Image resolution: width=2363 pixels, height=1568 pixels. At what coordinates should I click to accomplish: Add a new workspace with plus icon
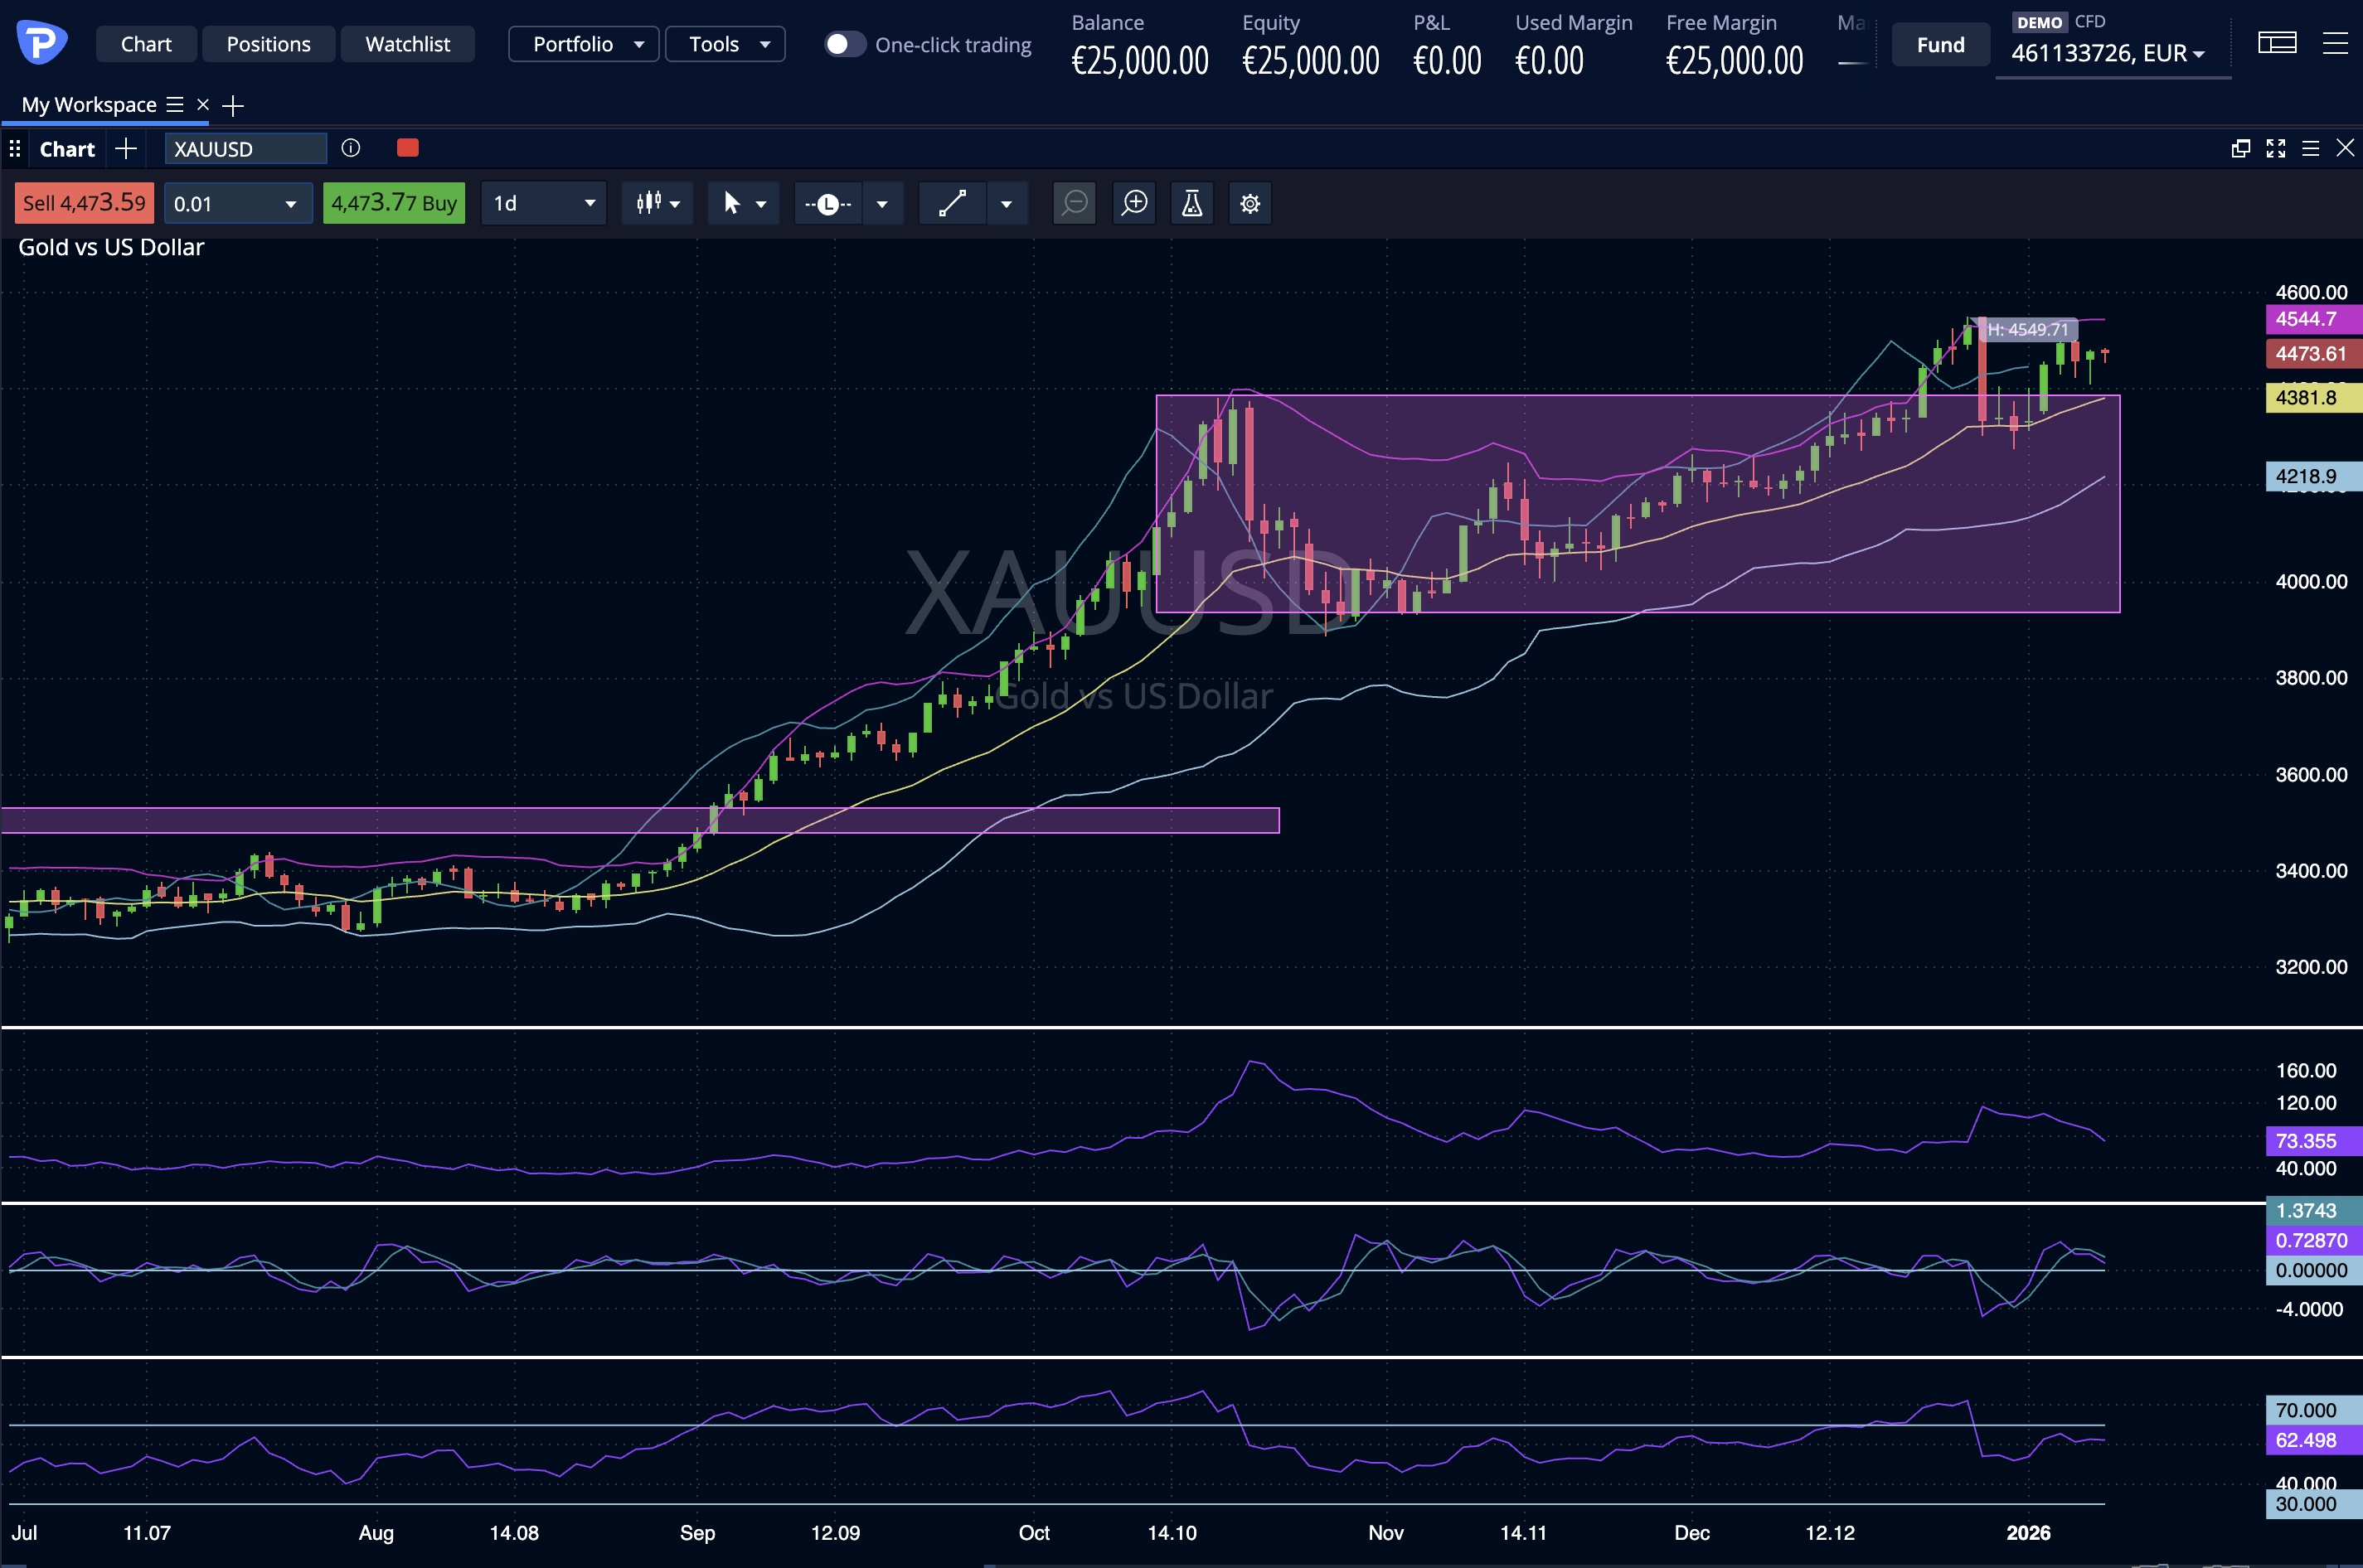click(233, 105)
